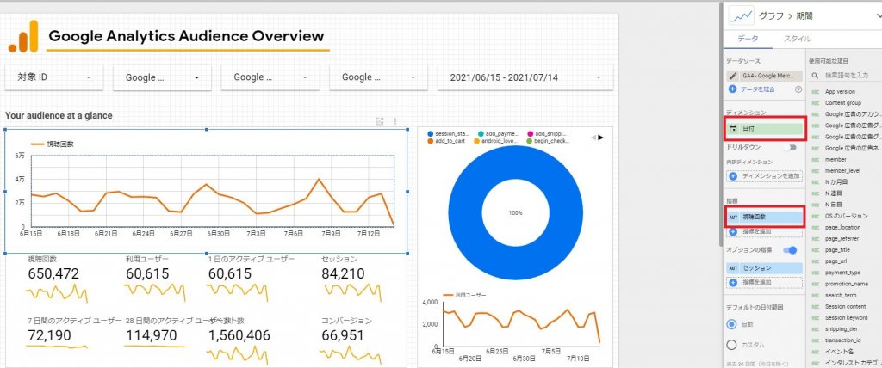Click the ABC type icon of page_title
Screen dimensions: 882x368
(x=815, y=250)
